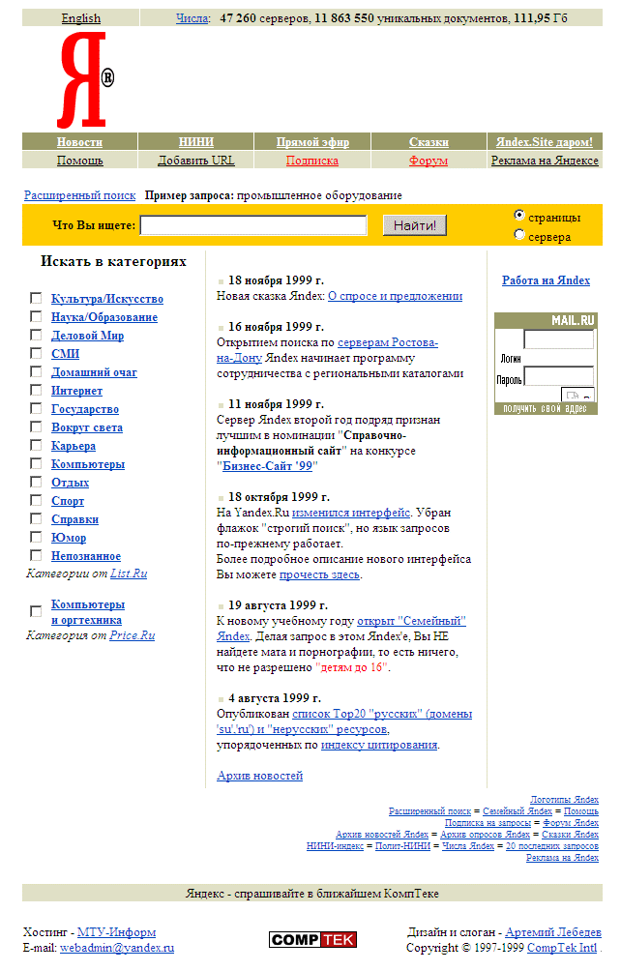Open the Артемий Лебедев designer link

click(x=553, y=932)
